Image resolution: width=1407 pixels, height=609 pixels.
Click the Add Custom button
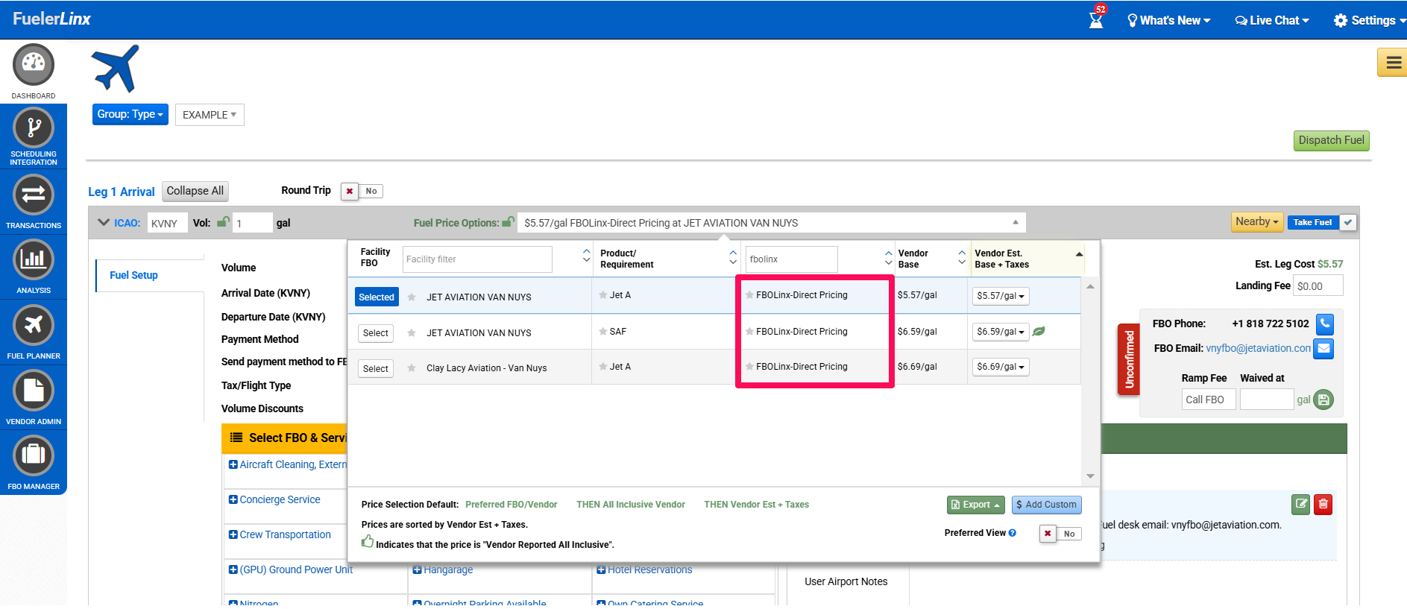1046,505
